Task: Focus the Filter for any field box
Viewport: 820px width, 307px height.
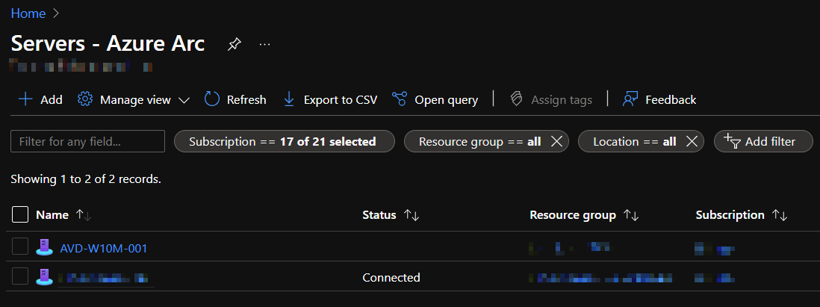Action: 88,141
